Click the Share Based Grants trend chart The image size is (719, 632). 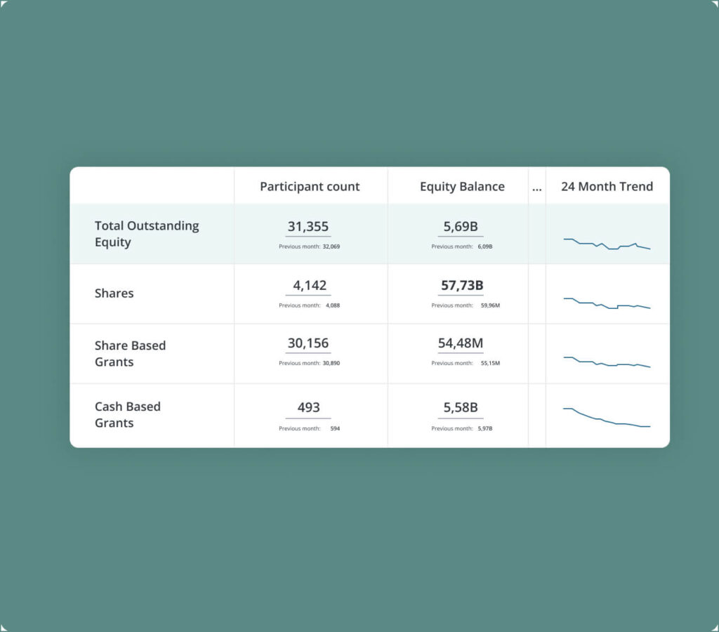point(607,362)
